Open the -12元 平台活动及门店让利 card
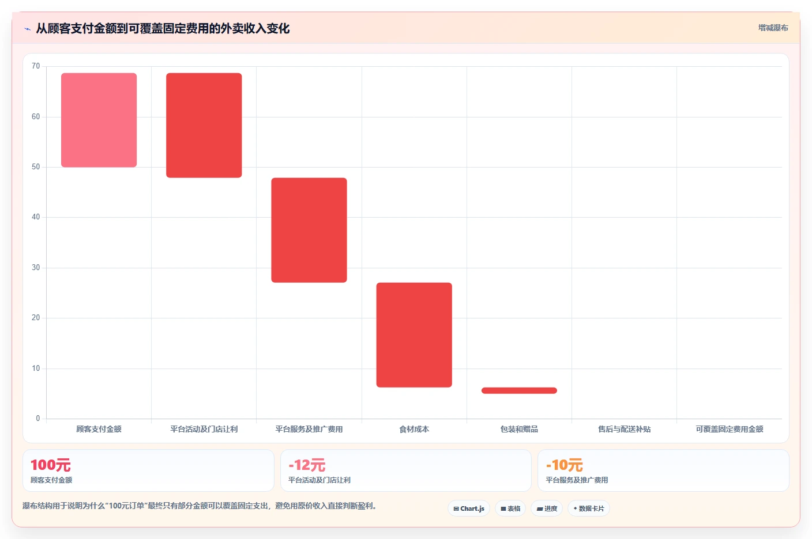Screen dimensions: 812x539 pos(406,470)
